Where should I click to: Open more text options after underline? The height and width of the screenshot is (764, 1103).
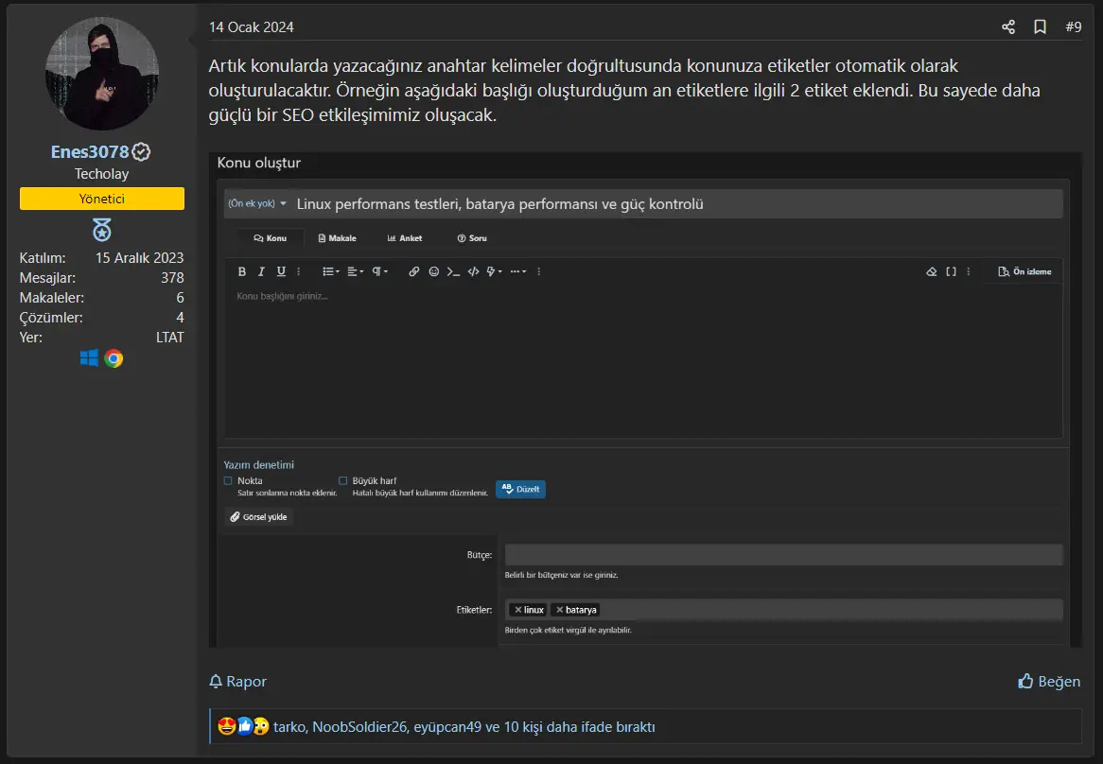click(298, 271)
